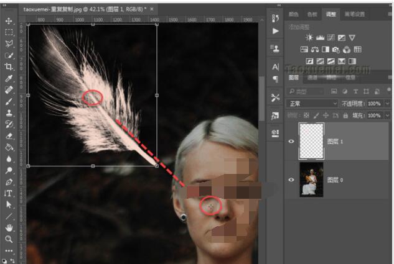The width and height of the screenshot is (394, 264).
Task: Select the Hand tool
Action: [x=9, y=227]
